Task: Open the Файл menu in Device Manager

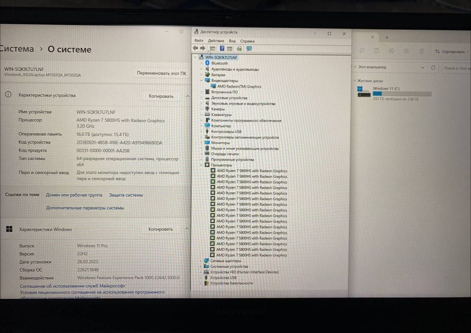Action: pos(198,40)
